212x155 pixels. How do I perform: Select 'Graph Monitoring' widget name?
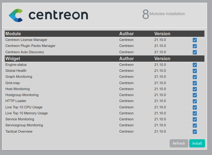(19, 77)
